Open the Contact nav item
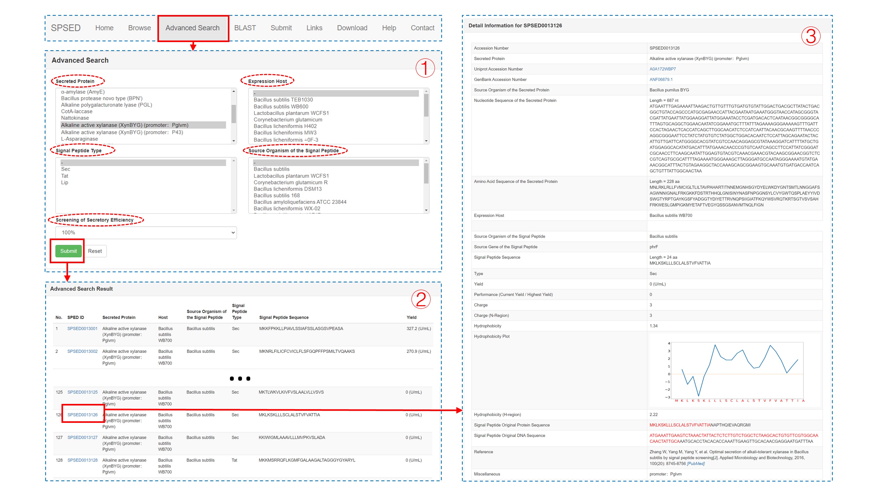 [x=422, y=28]
